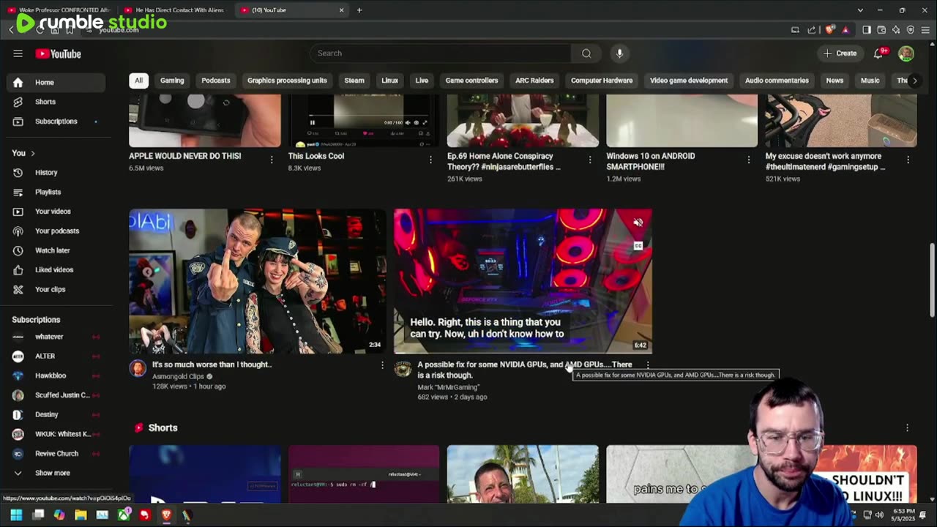
Task: Open 'It's so much worse than I thought..' title
Action: pos(212,365)
